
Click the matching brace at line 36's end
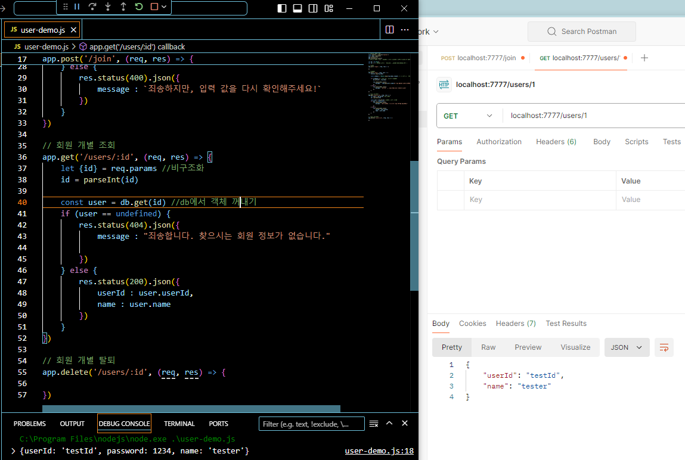pos(210,157)
